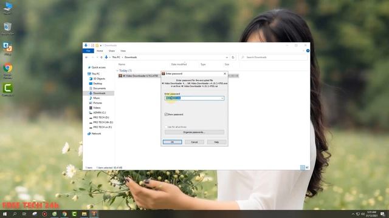389x218 pixels.
Task: Open Chrome from the taskbar
Action: point(64,214)
